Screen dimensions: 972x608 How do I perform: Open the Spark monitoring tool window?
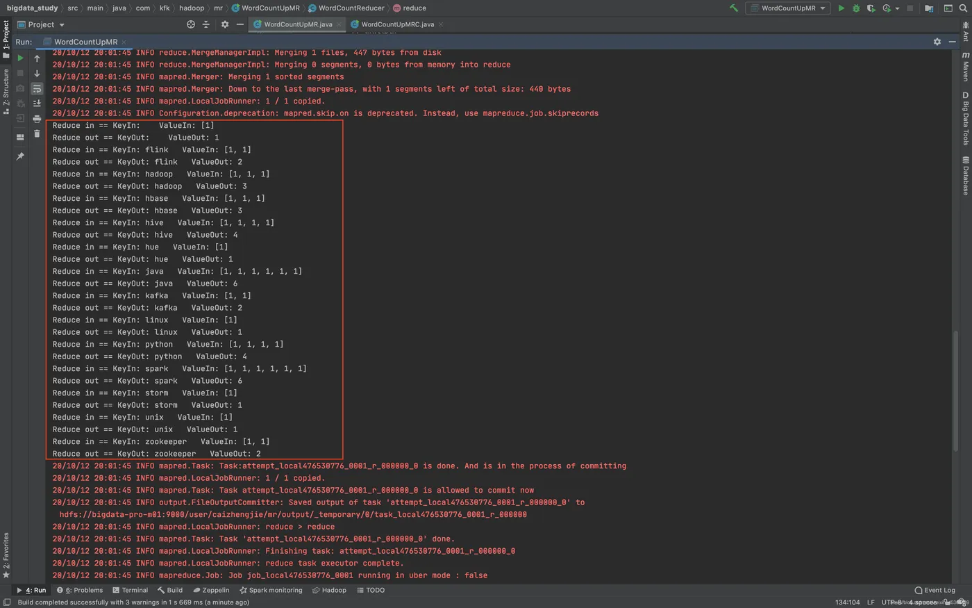(271, 590)
